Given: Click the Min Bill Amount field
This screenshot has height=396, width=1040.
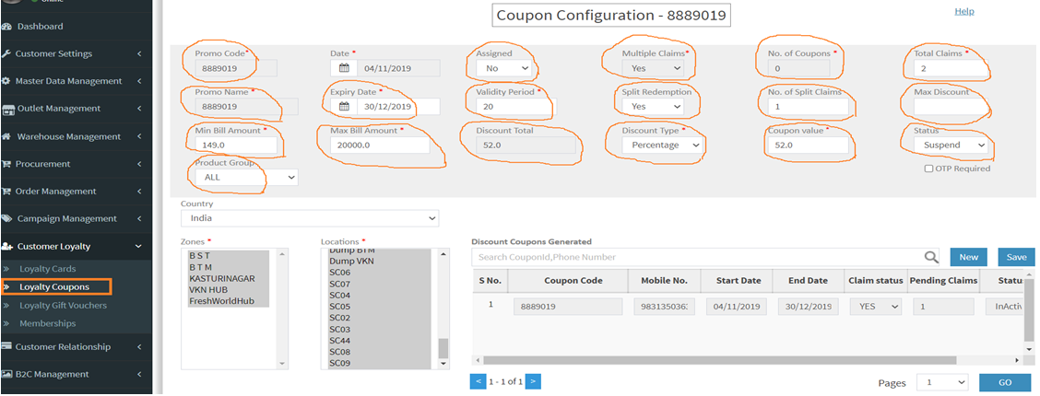Looking at the screenshot, I should [235, 145].
